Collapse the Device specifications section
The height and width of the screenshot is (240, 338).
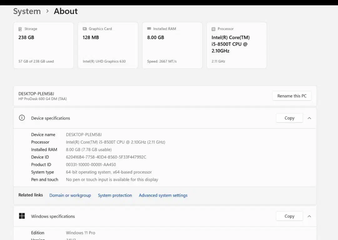pyautogui.click(x=309, y=118)
